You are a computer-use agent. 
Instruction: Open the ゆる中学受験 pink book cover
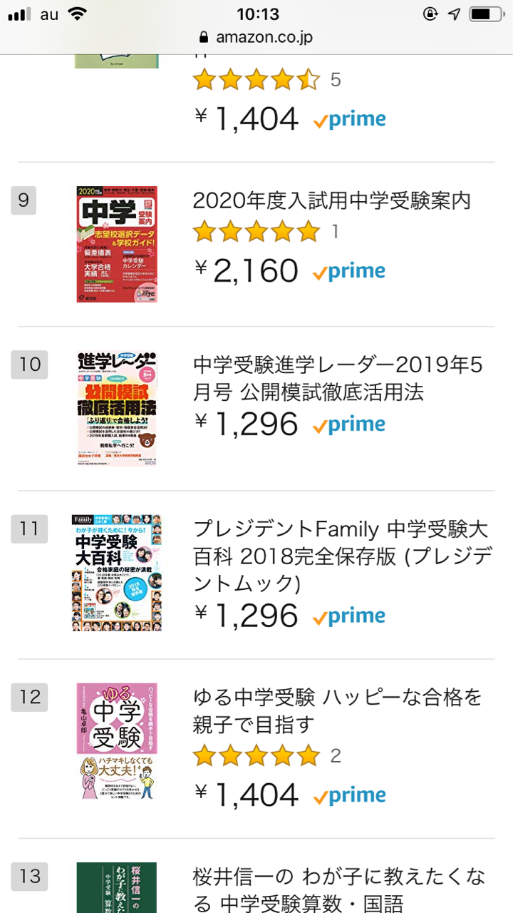coord(117,741)
